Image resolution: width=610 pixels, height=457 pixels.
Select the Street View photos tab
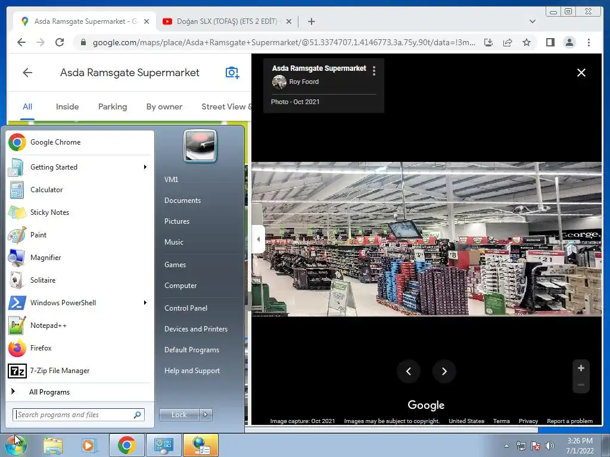(x=226, y=107)
